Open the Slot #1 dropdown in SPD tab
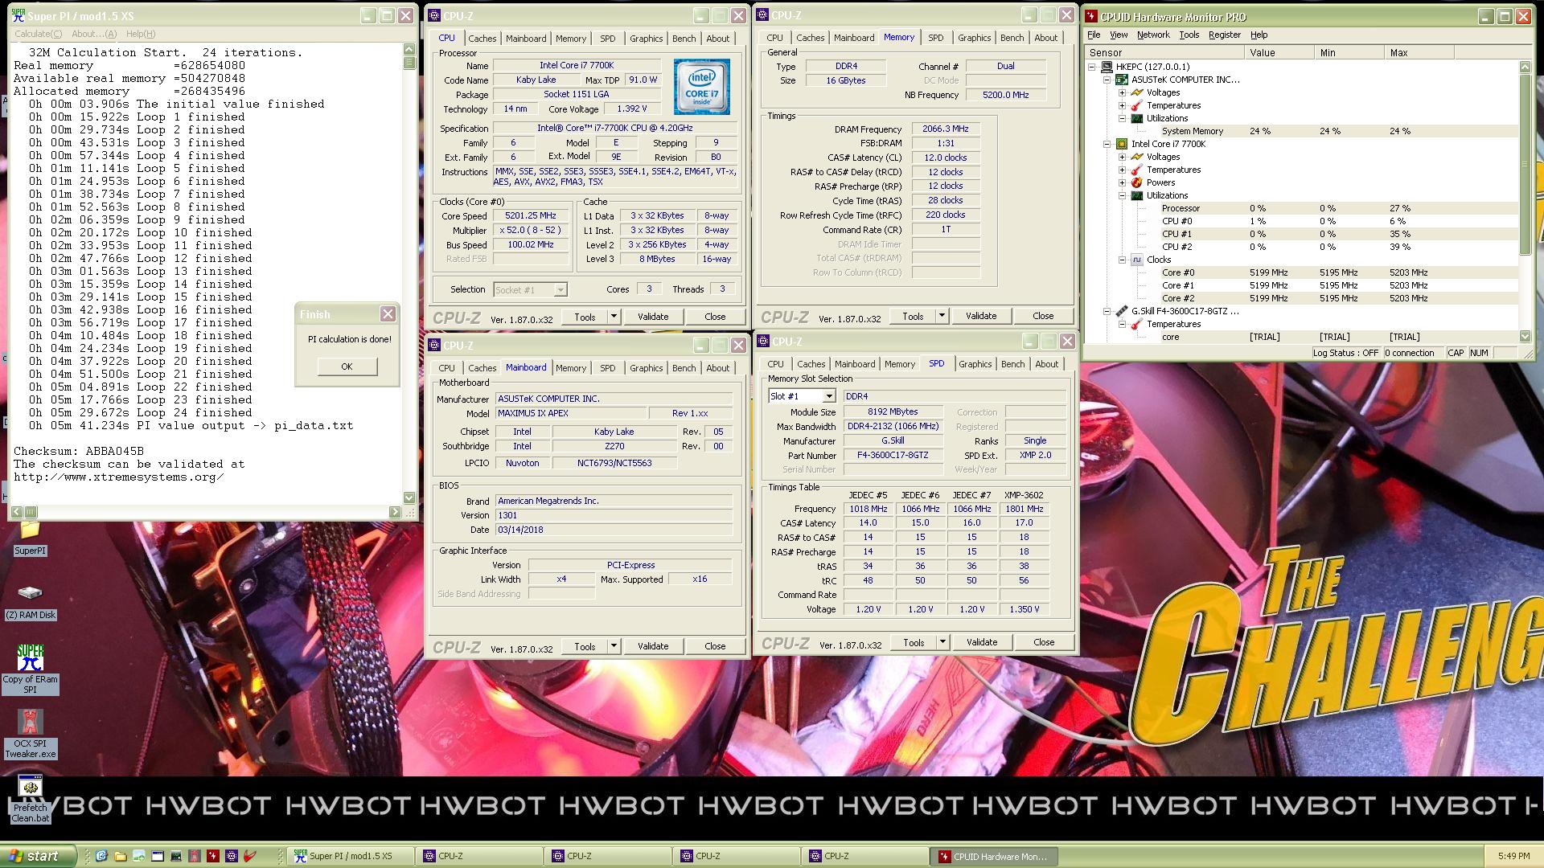The width and height of the screenshot is (1544, 868). coord(828,396)
